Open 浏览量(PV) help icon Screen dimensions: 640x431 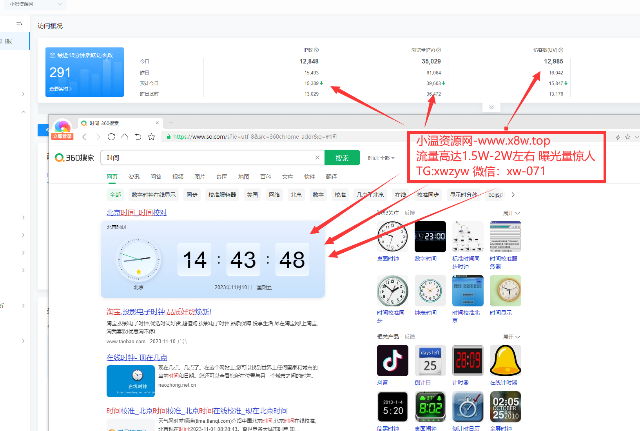439,50
